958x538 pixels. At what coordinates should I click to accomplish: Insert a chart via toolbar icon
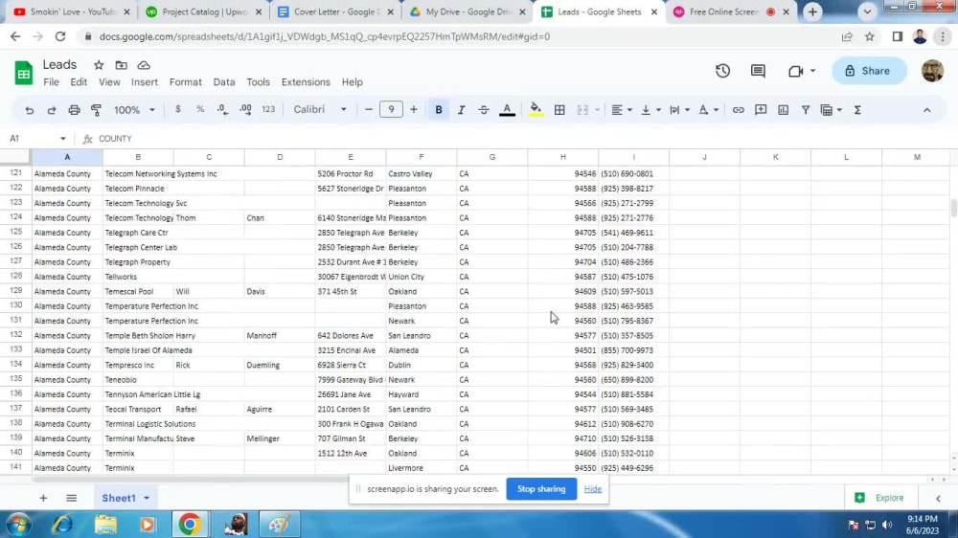pyautogui.click(x=784, y=110)
